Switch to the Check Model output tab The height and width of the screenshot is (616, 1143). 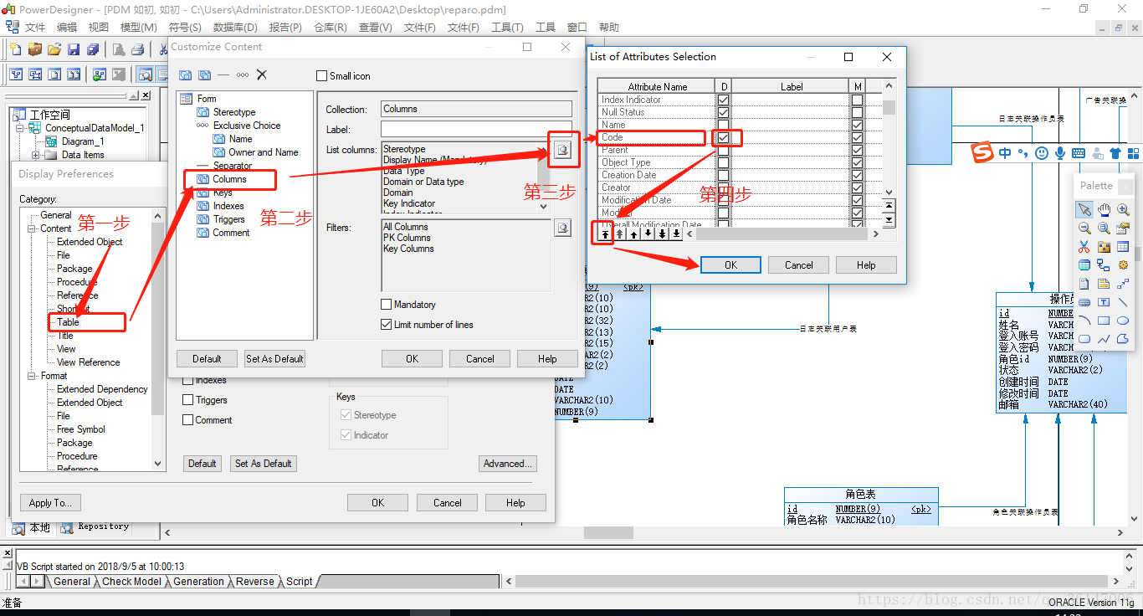click(x=132, y=582)
